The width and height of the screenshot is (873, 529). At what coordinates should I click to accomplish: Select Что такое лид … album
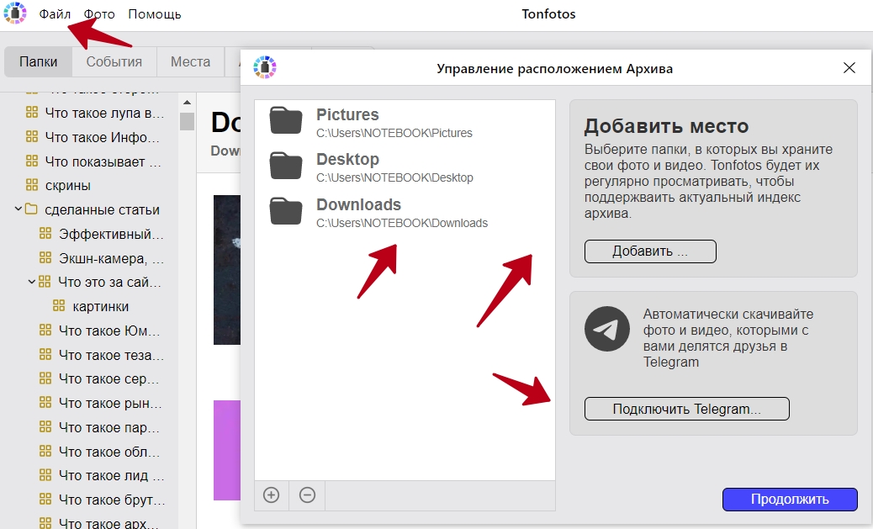tap(111, 475)
